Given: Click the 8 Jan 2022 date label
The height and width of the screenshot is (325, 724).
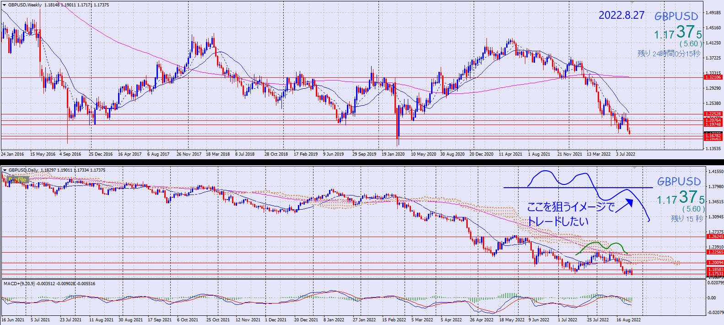Looking at the screenshot, I should tap(334, 320).
